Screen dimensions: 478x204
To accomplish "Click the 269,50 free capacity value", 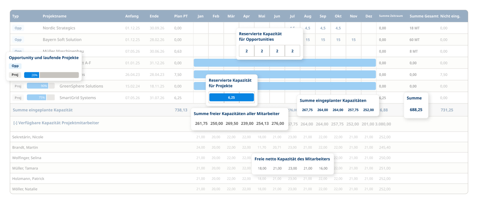I will coord(232,124).
